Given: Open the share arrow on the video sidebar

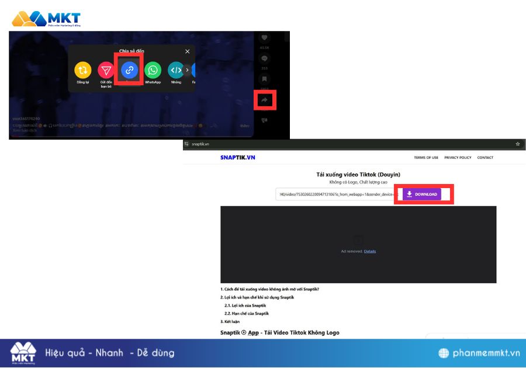Looking at the screenshot, I should point(266,99).
